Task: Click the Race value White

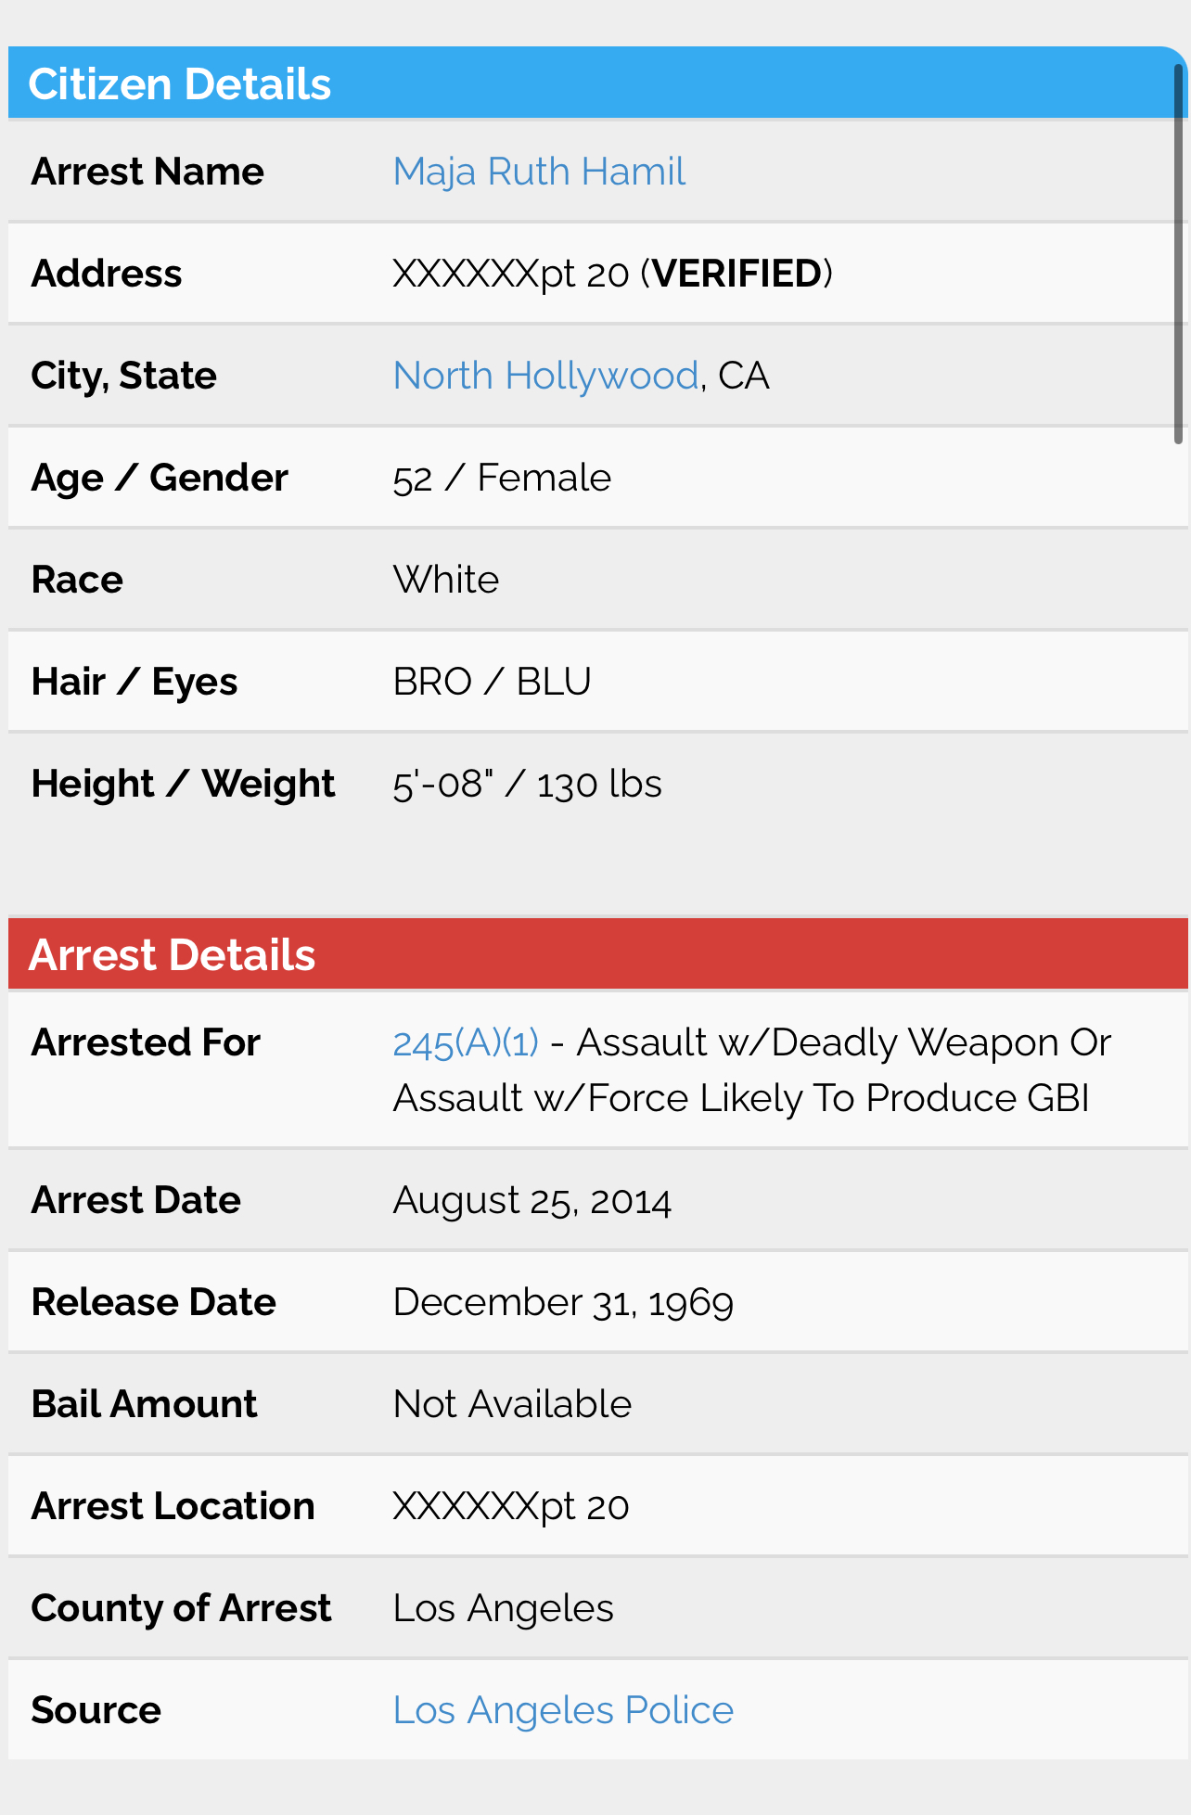Action: click(446, 580)
